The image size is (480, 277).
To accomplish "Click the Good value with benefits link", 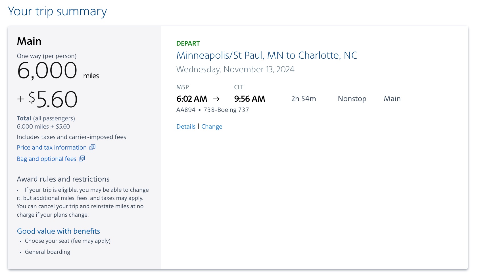I will [58, 231].
